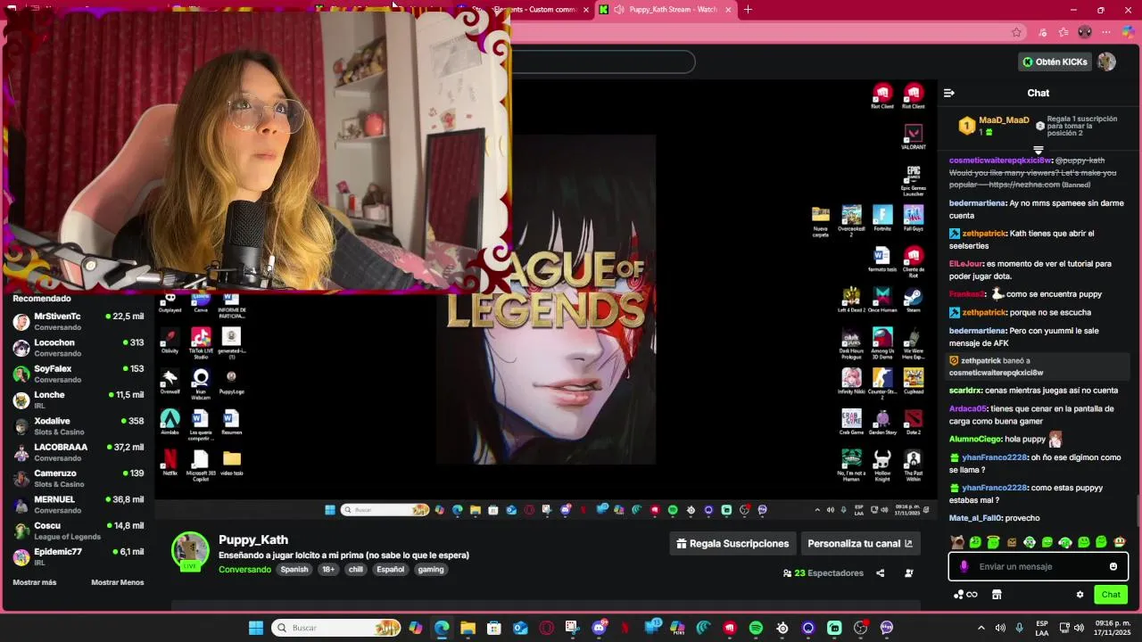
Task: Open Microsoft Edge from the taskbar
Action: pyautogui.click(x=442, y=628)
